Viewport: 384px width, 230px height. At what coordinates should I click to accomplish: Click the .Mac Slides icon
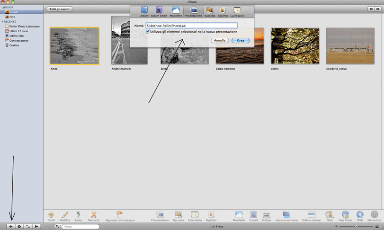pos(345,216)
